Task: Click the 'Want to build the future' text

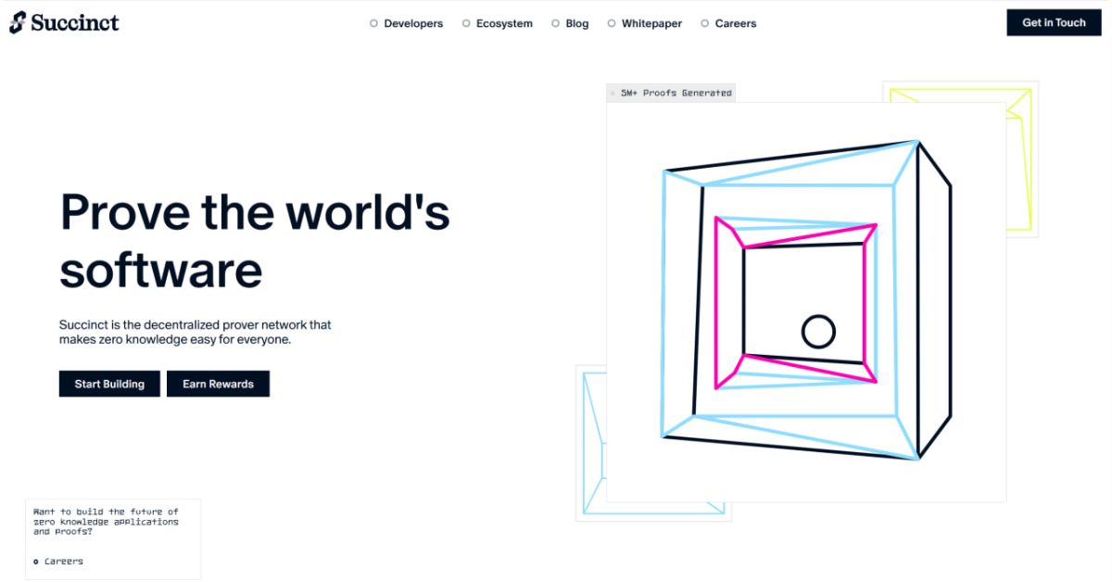Action: 106,522
